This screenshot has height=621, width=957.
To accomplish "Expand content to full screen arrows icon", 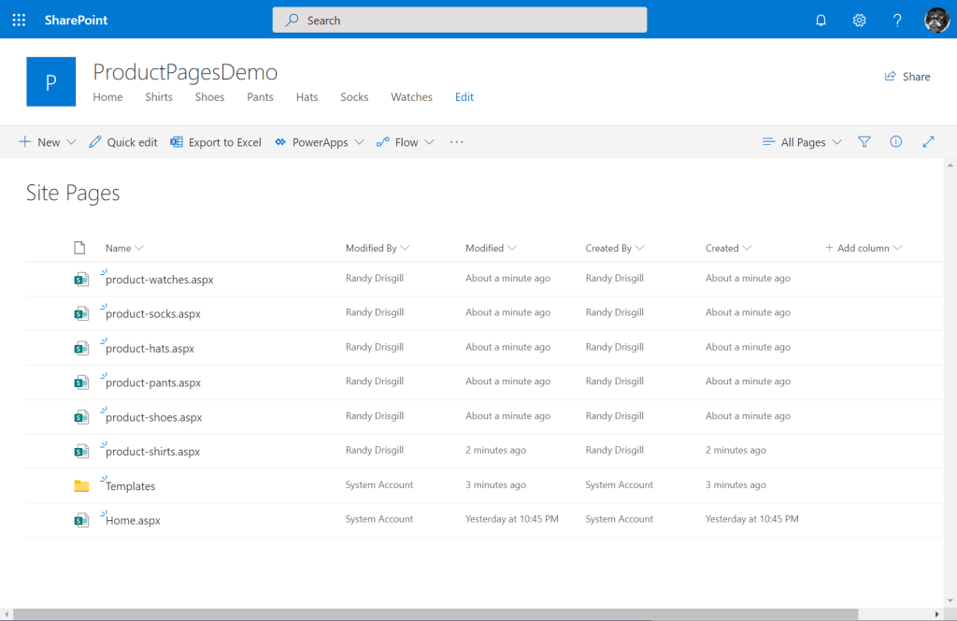I will tap(928, 141).
